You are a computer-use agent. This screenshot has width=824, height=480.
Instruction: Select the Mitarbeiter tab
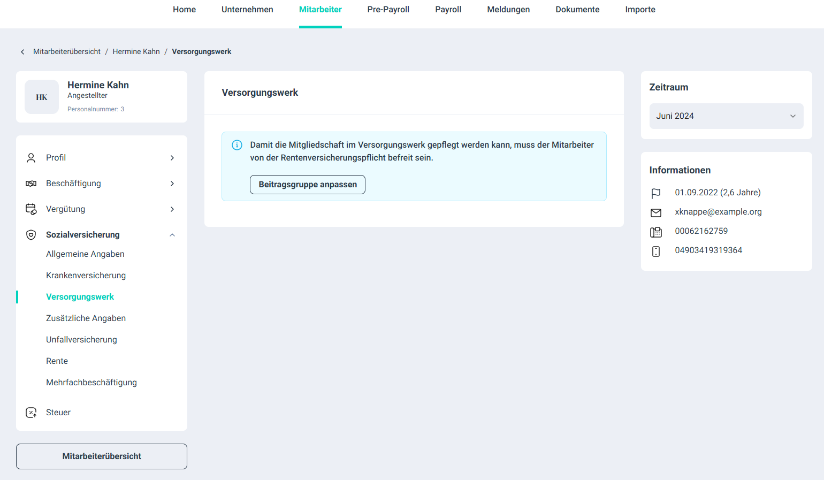click(x=321, y=10)
